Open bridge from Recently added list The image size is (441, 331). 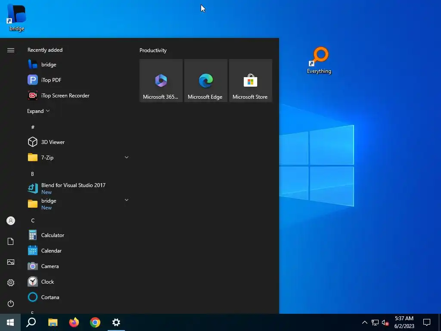click(78, 65)
